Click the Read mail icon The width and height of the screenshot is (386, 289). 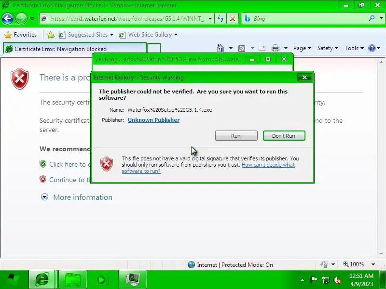pyautogui.click(x=262, y=48)
